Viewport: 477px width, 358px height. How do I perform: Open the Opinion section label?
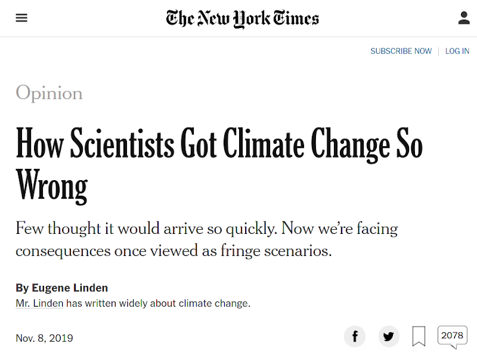49,93
